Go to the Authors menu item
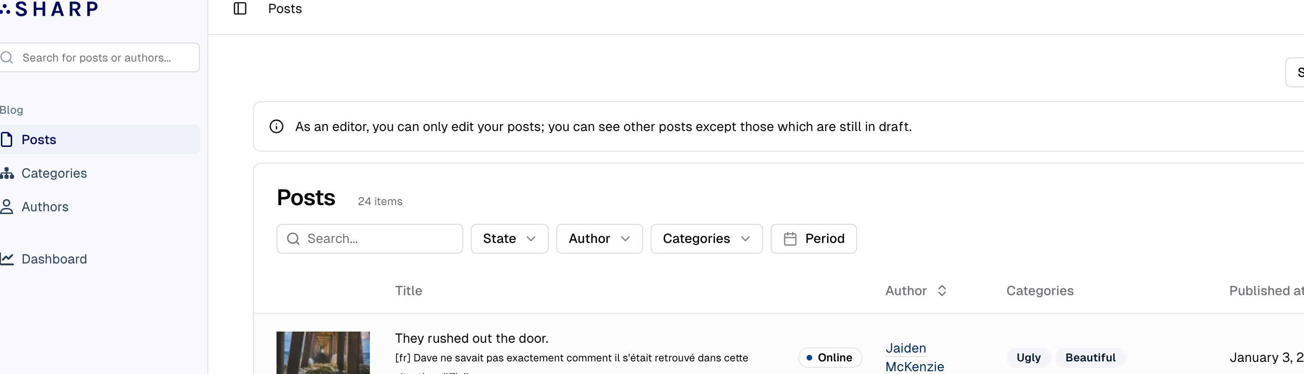 click(45, 207)
